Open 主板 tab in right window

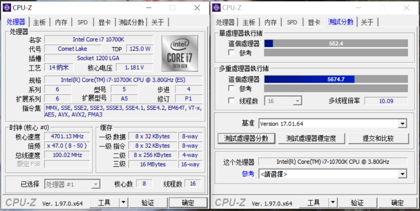249,22
